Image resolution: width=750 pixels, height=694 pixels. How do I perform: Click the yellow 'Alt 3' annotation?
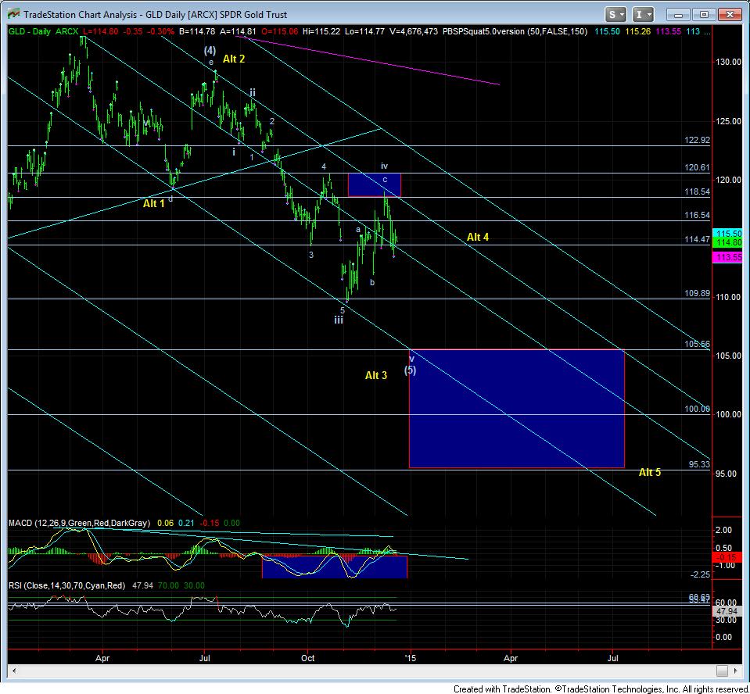(x=376, y=375)
